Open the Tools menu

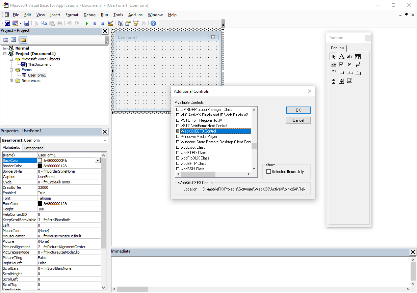tap(118, 15)
